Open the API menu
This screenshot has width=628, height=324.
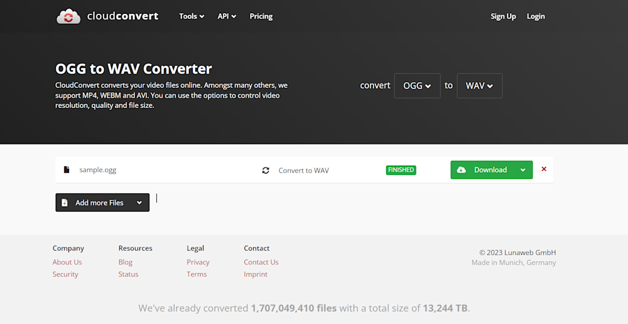[x=227, y=16]
